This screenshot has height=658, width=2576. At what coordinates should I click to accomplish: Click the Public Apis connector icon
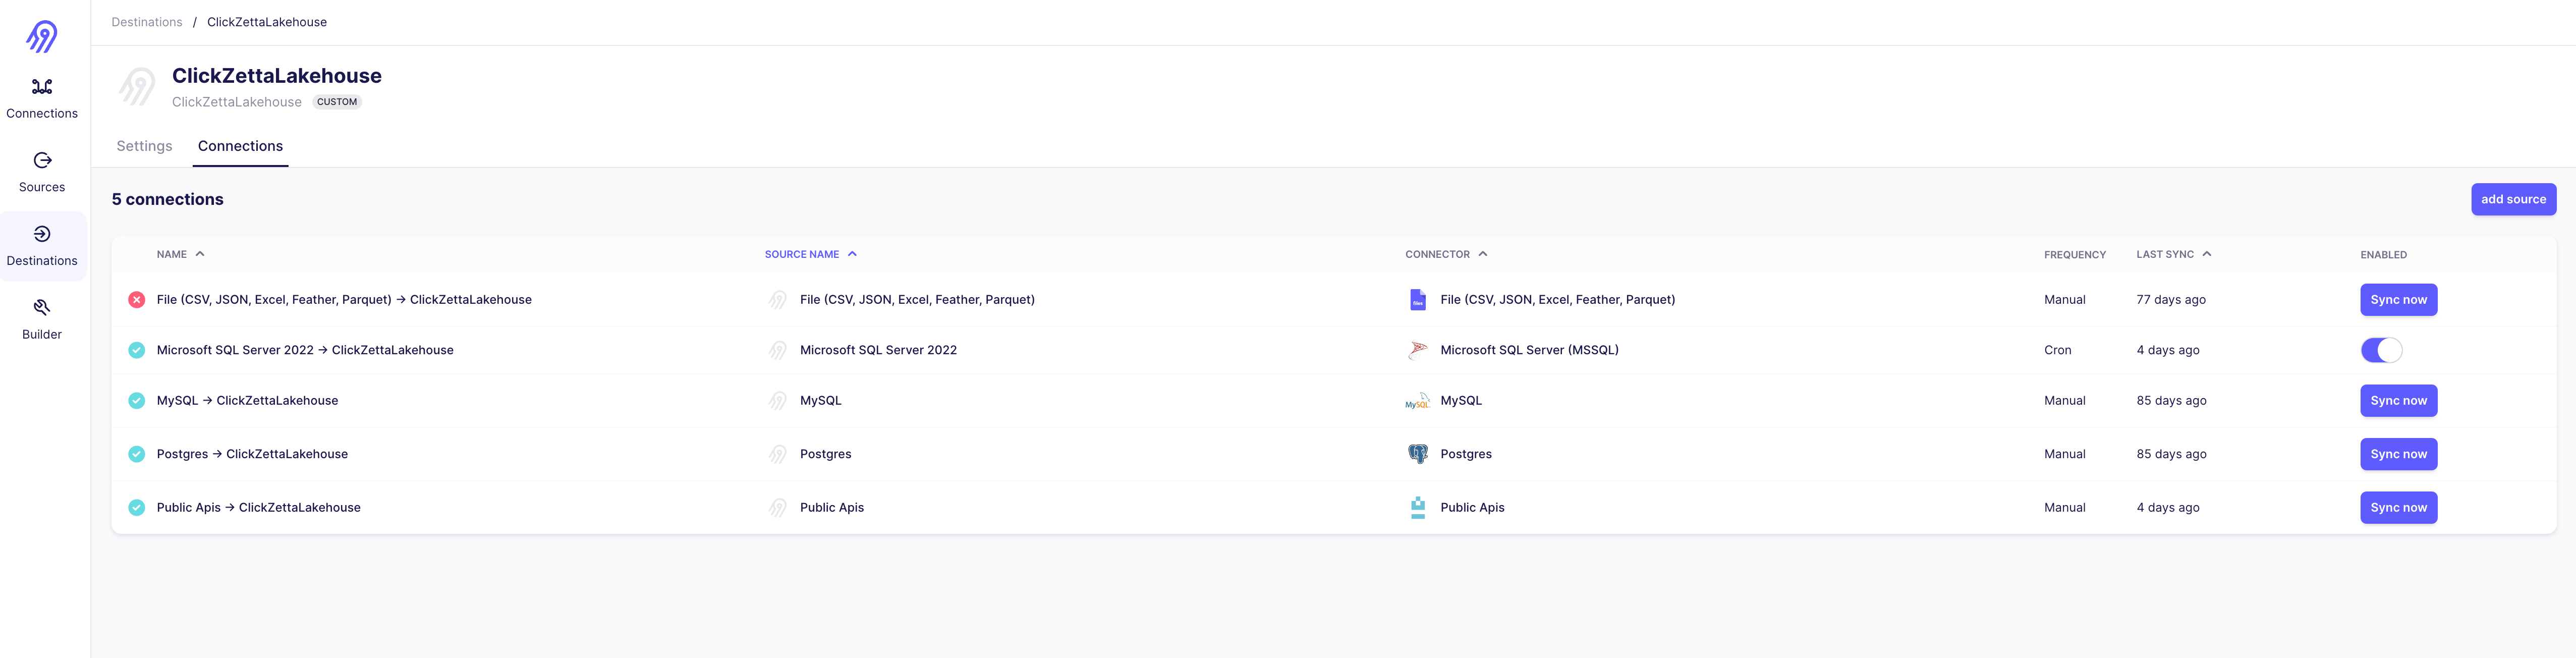pyautogui.click(x=1417, y=507)
